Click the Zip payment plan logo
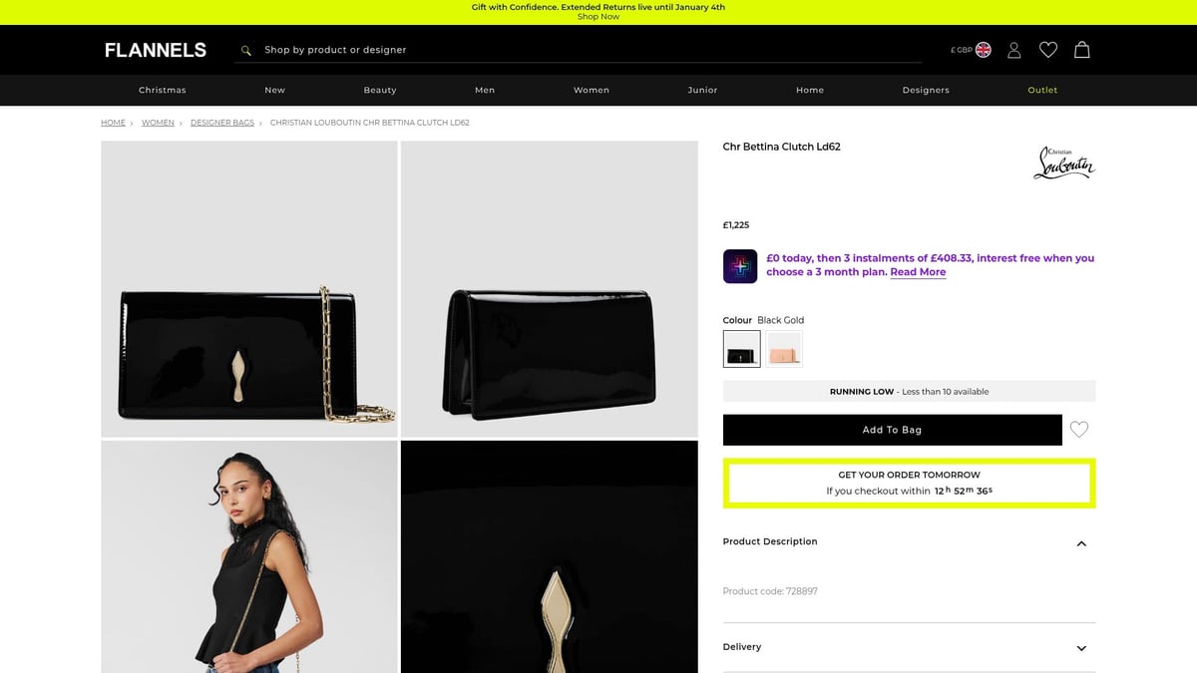This screenshot has height=673, width=1197. (x=739, y=265)
